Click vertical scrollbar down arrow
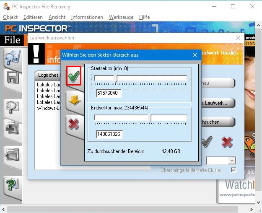The height and width of the screenshot is (213, 262). [x=259, y=202]
